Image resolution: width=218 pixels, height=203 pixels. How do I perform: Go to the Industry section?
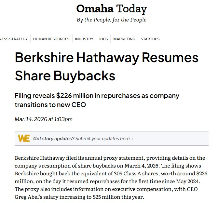[84, 39]
